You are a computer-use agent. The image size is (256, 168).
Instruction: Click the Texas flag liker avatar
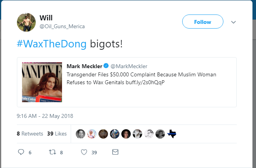coord(172,134)
